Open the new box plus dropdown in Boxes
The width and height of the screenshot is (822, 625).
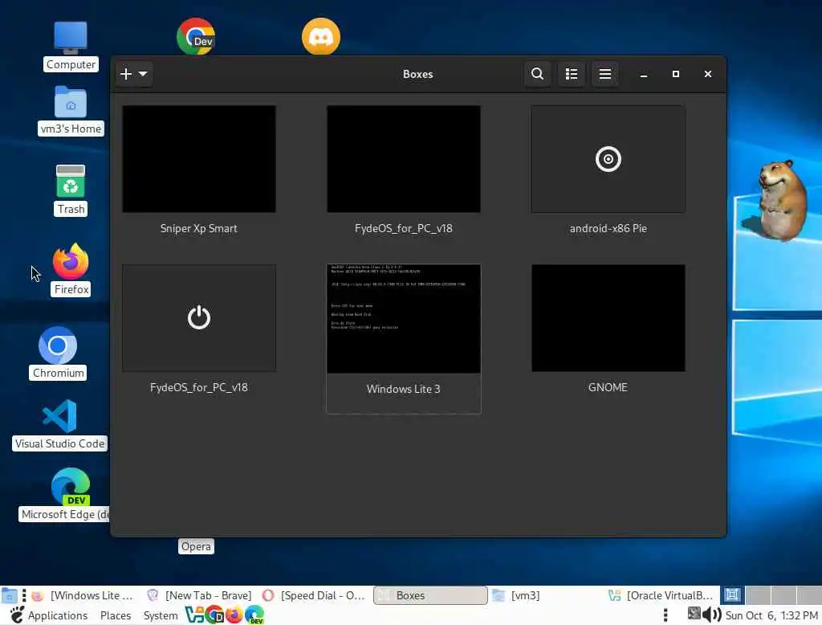click(x=134, y=74)
